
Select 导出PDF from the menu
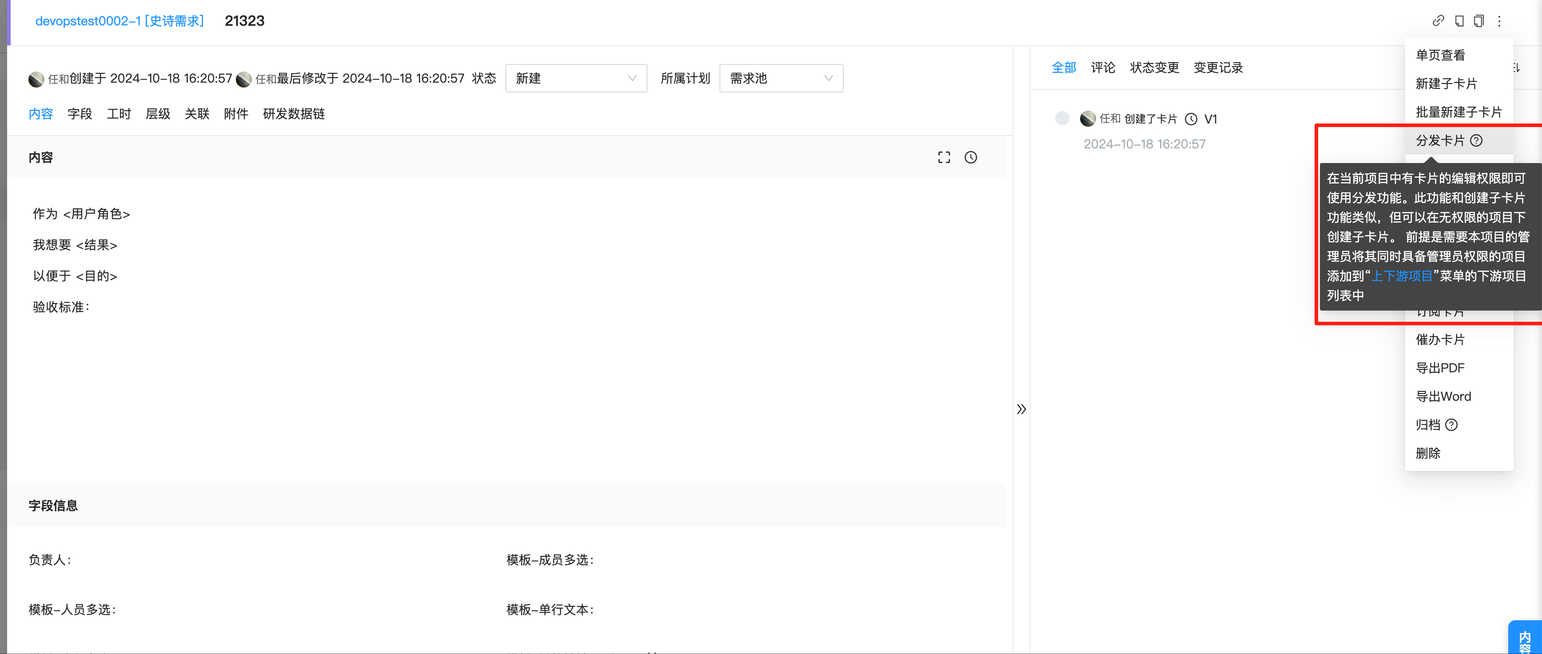(1441, 367)
